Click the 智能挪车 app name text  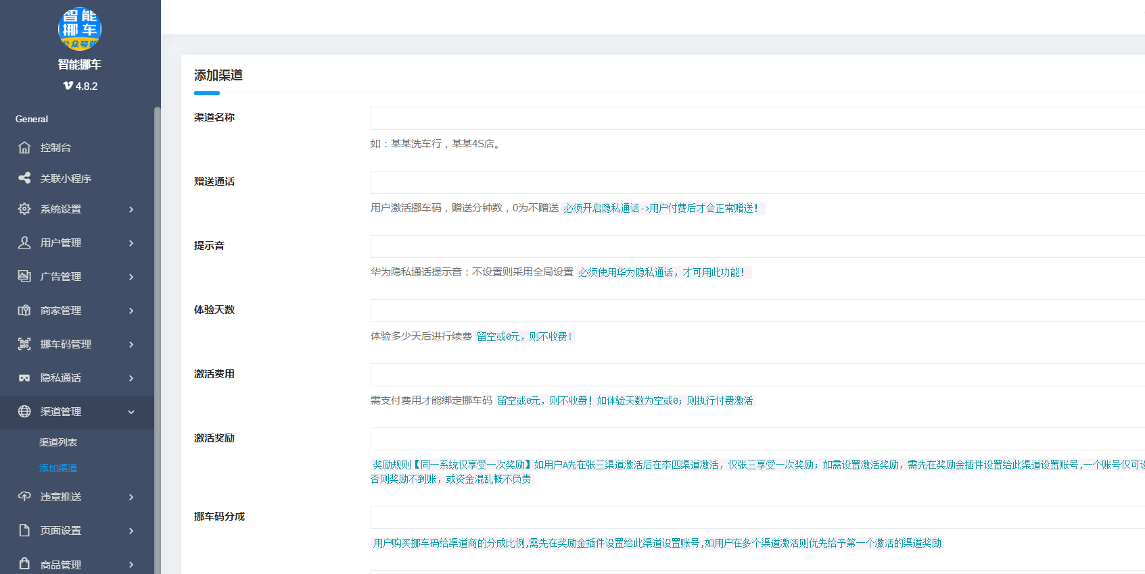pyautogui.click(x=80, y=64)
